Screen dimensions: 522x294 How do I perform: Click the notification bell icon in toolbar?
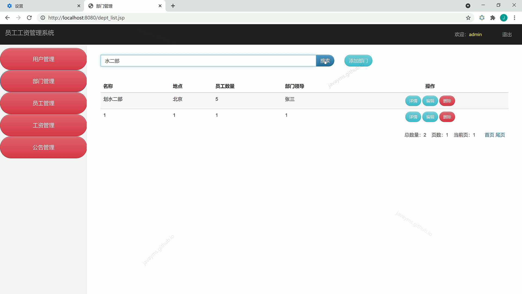coord(482,18)
